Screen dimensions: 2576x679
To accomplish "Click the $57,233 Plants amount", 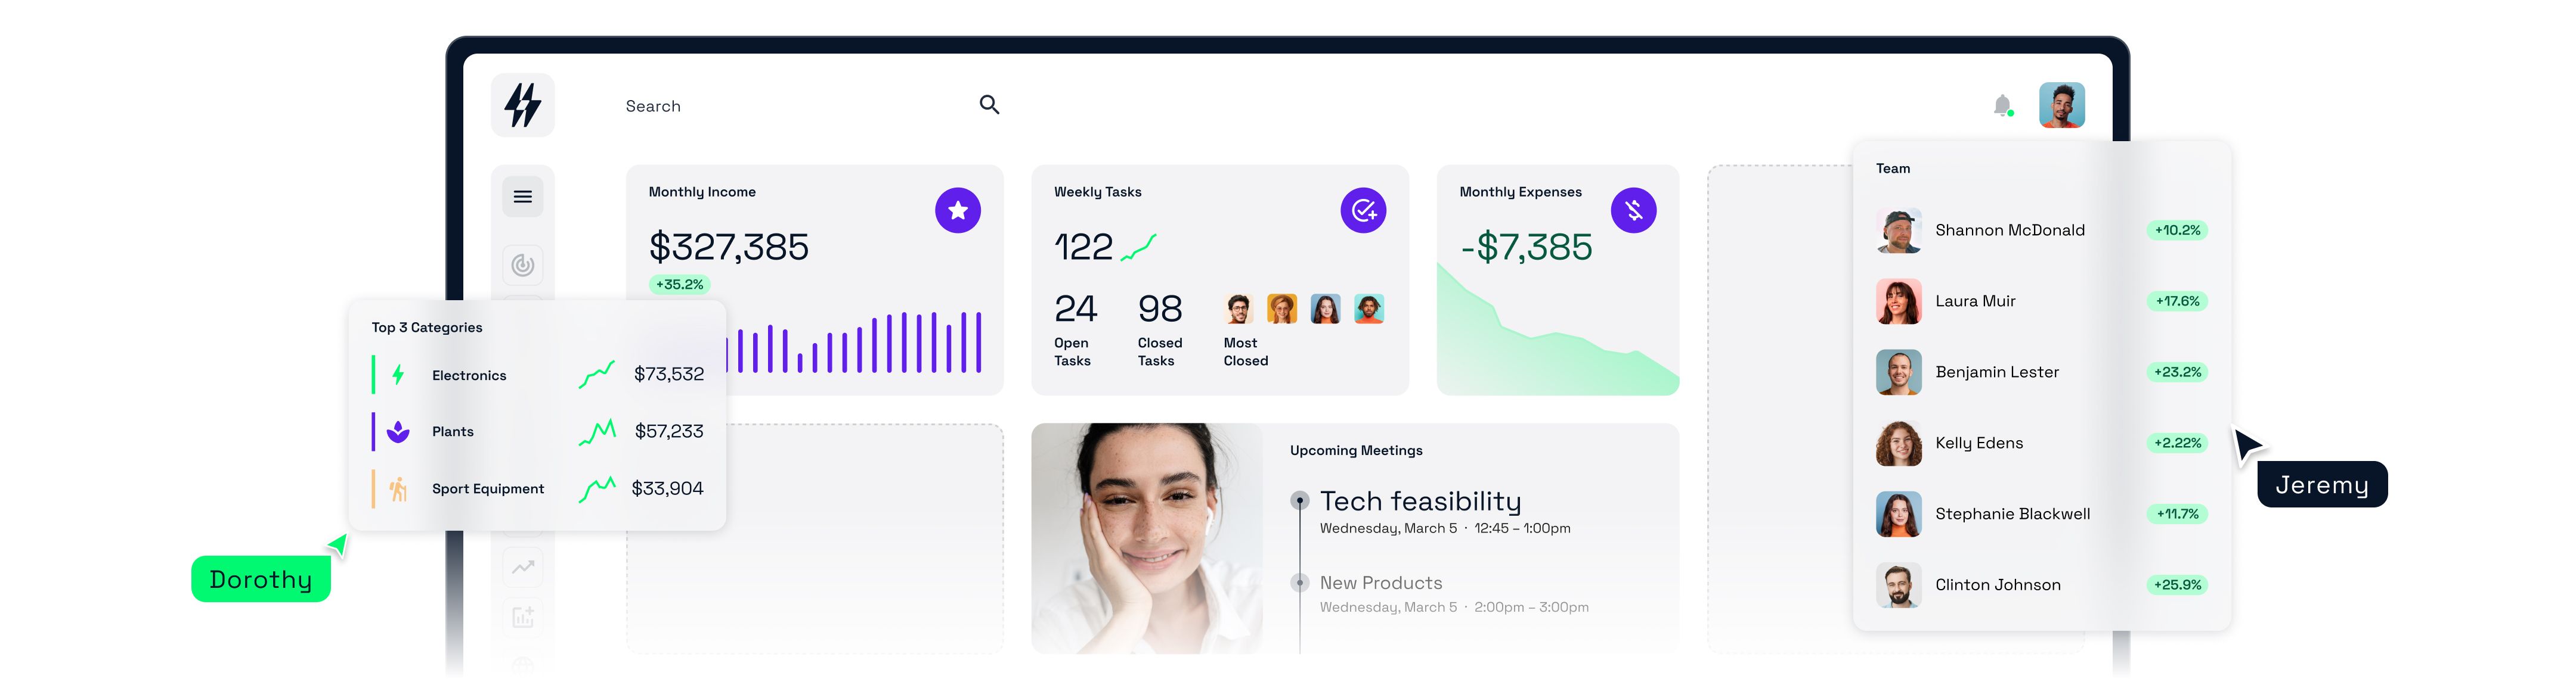I will pos(668,431).
